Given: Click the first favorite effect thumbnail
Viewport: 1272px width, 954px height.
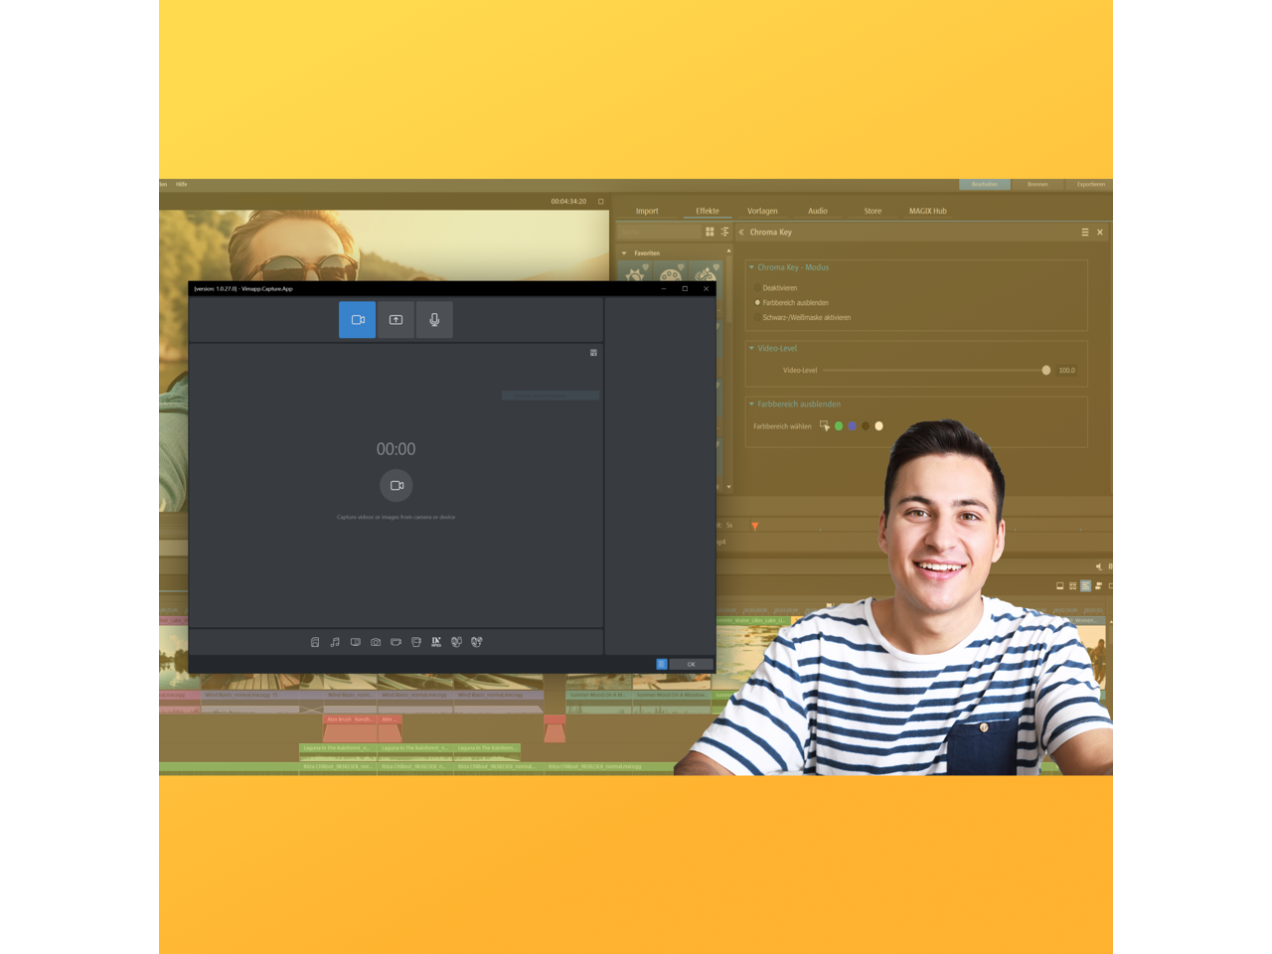Looking at the screenshot, I should point(636,272).
